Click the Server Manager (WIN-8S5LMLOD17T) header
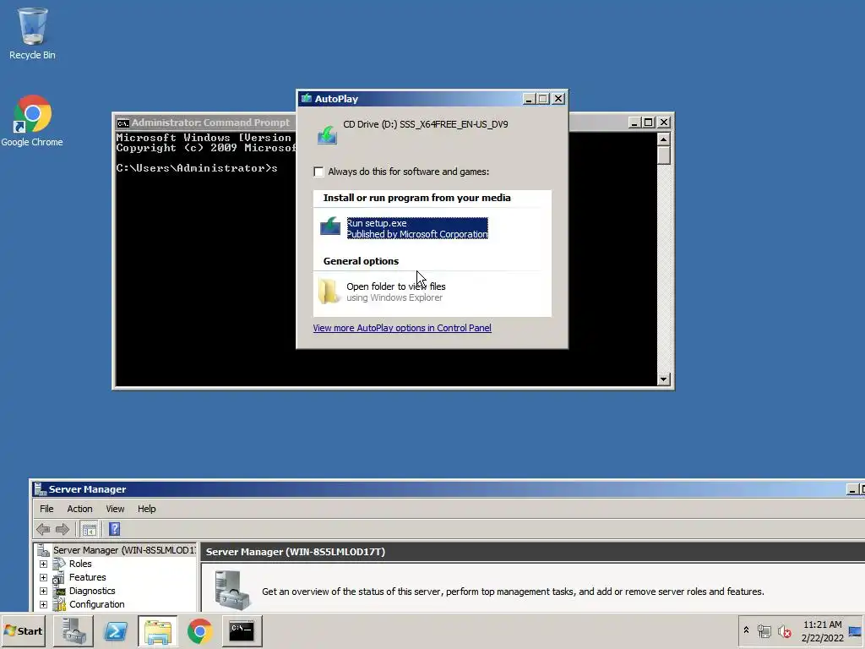The height and width of the screenshot is (649, 865). click(x=296, y=552)
